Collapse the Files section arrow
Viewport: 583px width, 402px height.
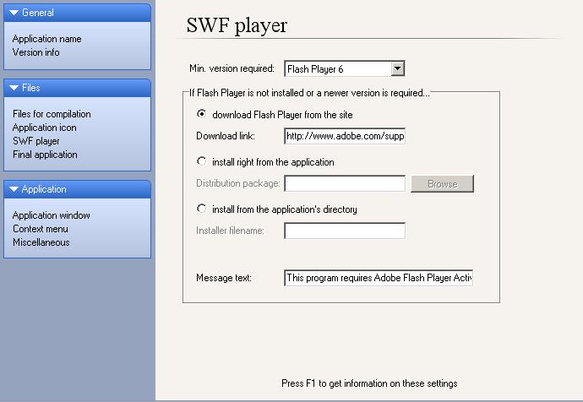click(x=14, y=88)
